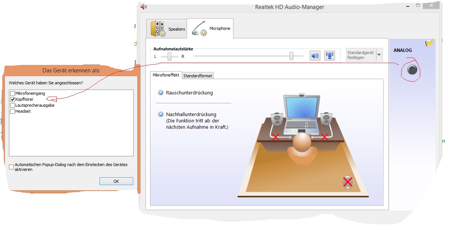This screenshot has height=225, width=449.
Task: Click the L/R balance slider handle
Action: (x=169, y=56)
